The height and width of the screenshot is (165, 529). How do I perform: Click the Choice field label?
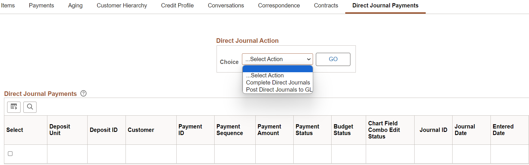pyautogui.click(x=229, y=62)
